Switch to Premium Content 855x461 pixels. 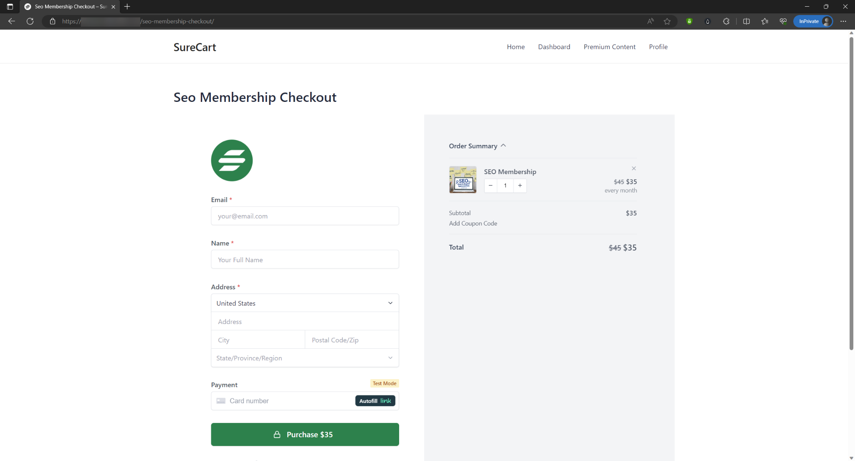610,47
